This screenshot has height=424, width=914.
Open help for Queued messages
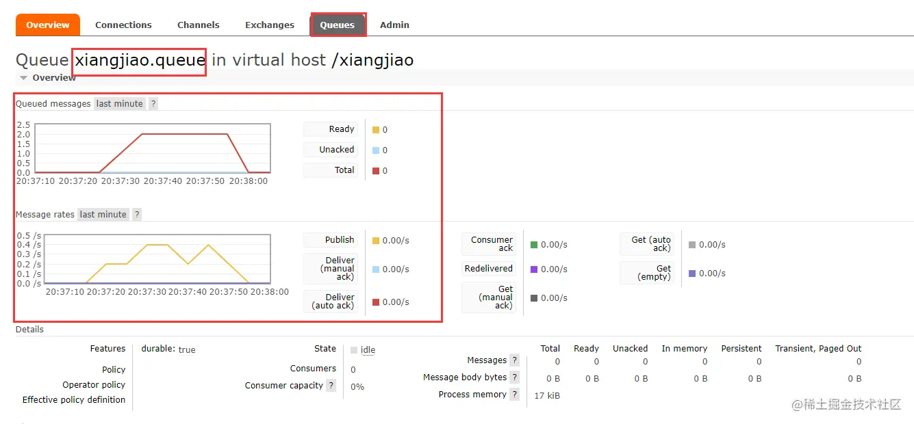pyautogui.click(x=153, y=104)
